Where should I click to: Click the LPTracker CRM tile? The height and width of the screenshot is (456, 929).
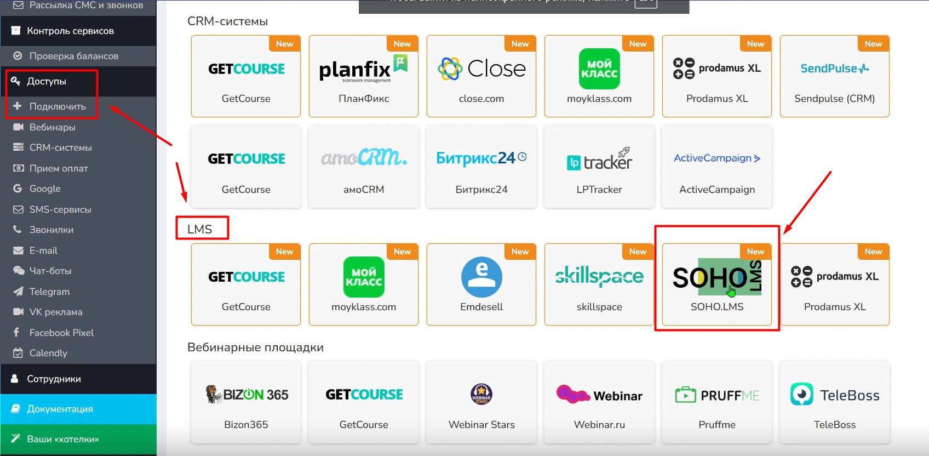(x=599, y=167)
